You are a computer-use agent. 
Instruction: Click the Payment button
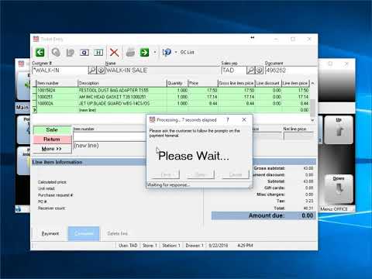[x=50, y=233]
